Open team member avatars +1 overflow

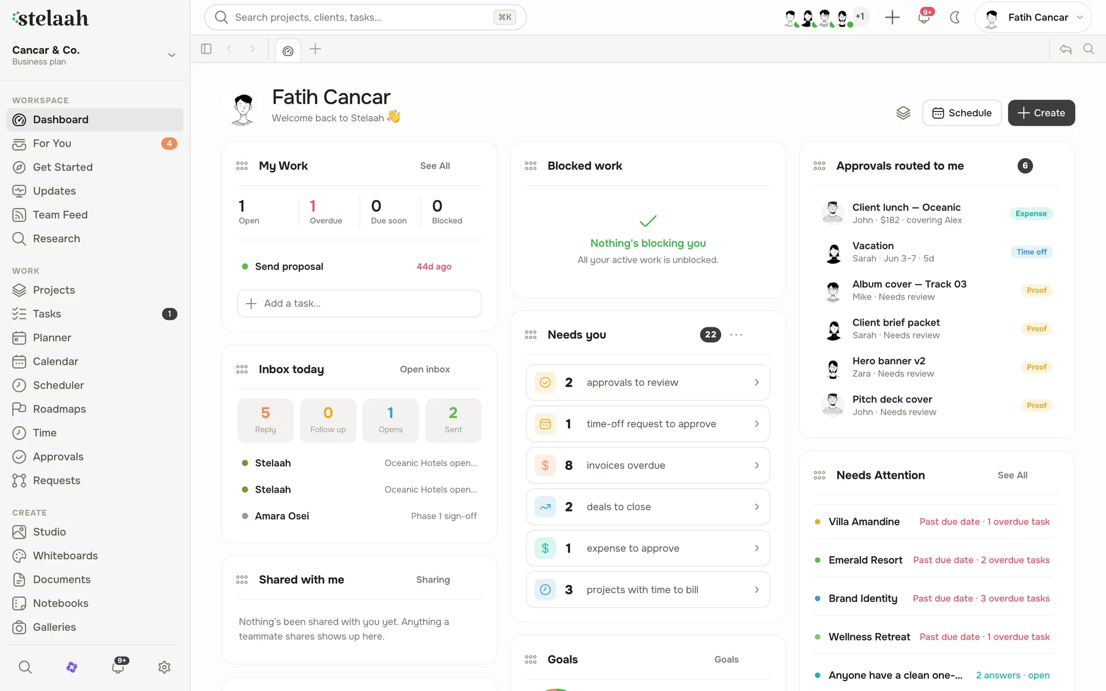[860, 17]
